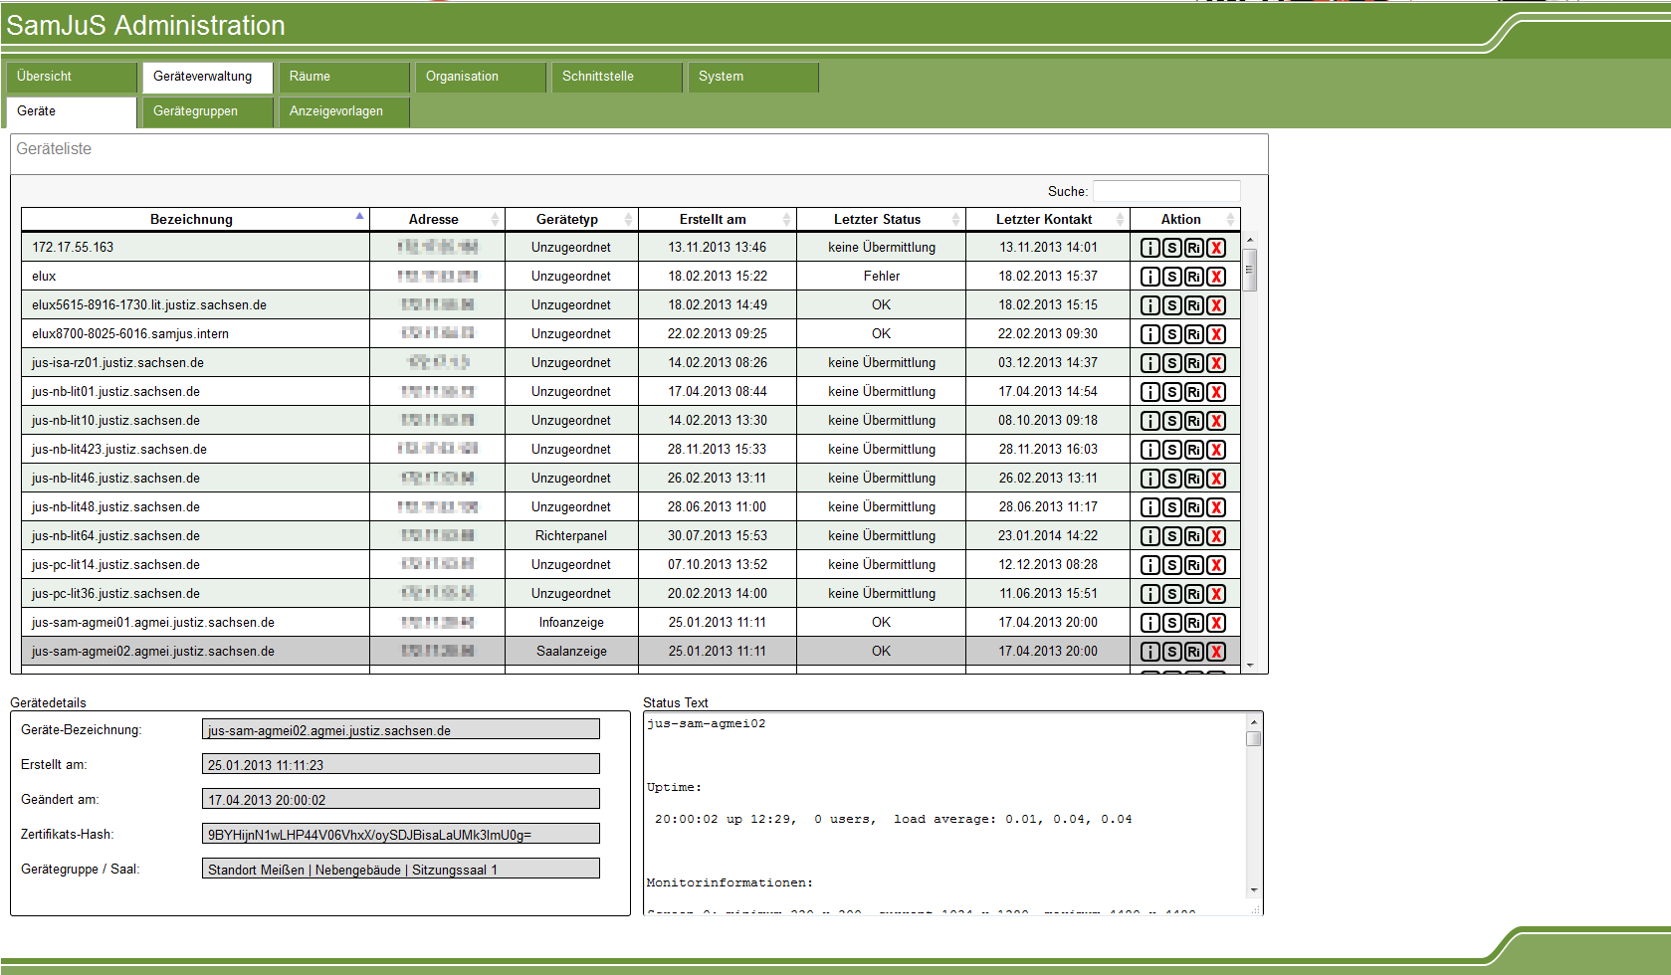Go to the Schnittstelle tab
This screenshot has height=975, width=1671.
[616, 77]
